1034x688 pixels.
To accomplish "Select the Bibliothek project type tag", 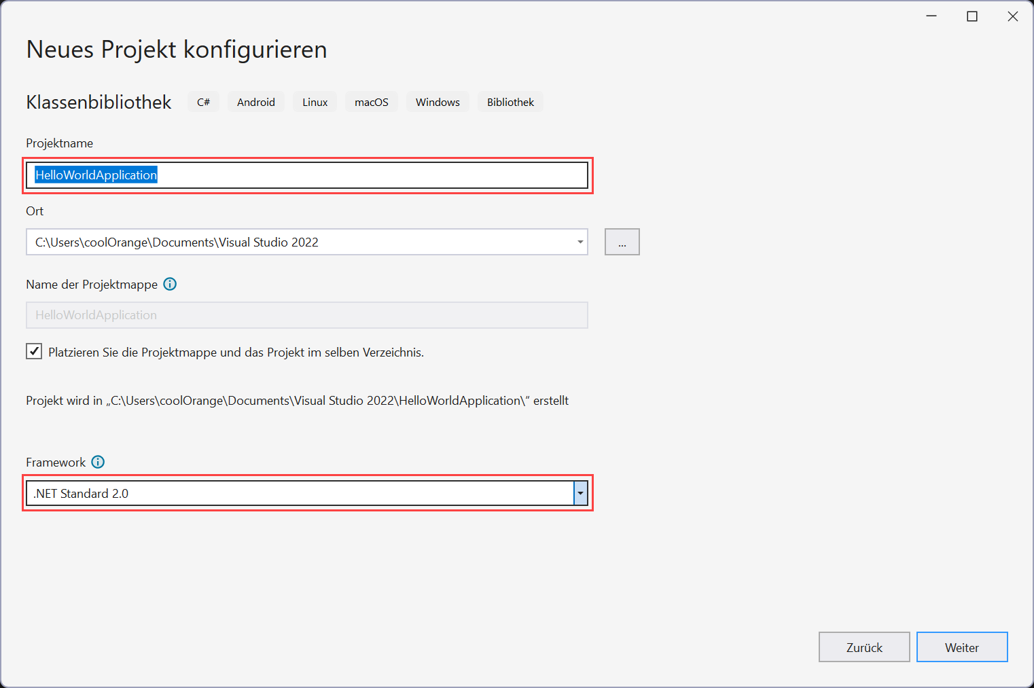I will click(x=510, y=101).
